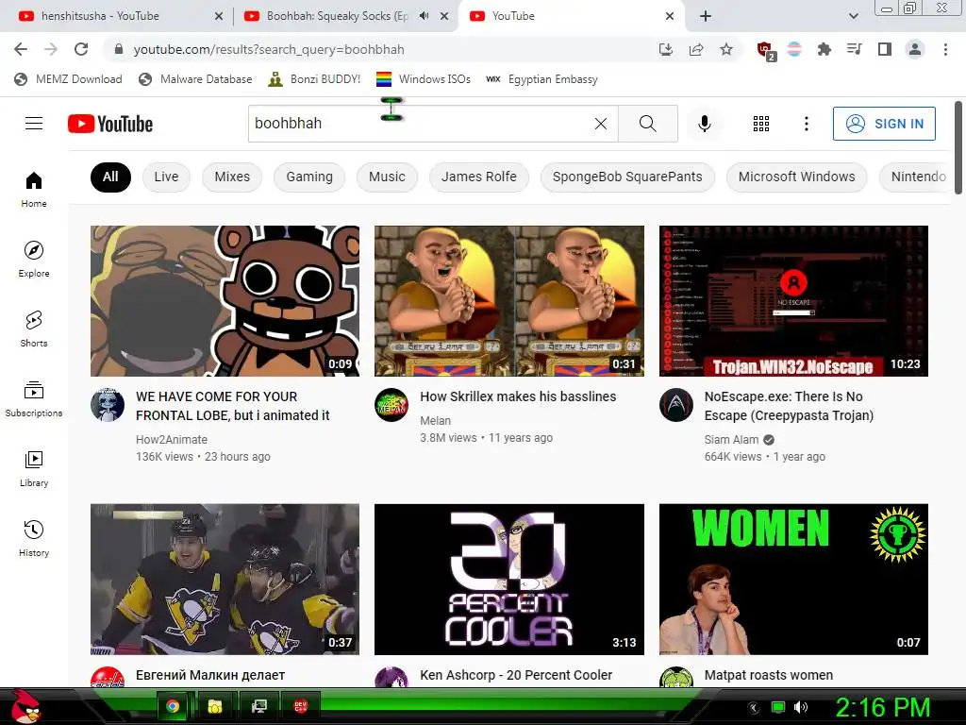Open How Skrillex makes his basslines thumbnail
The width and height of the screenshot is (966, 725).
[x=509, y=301]
